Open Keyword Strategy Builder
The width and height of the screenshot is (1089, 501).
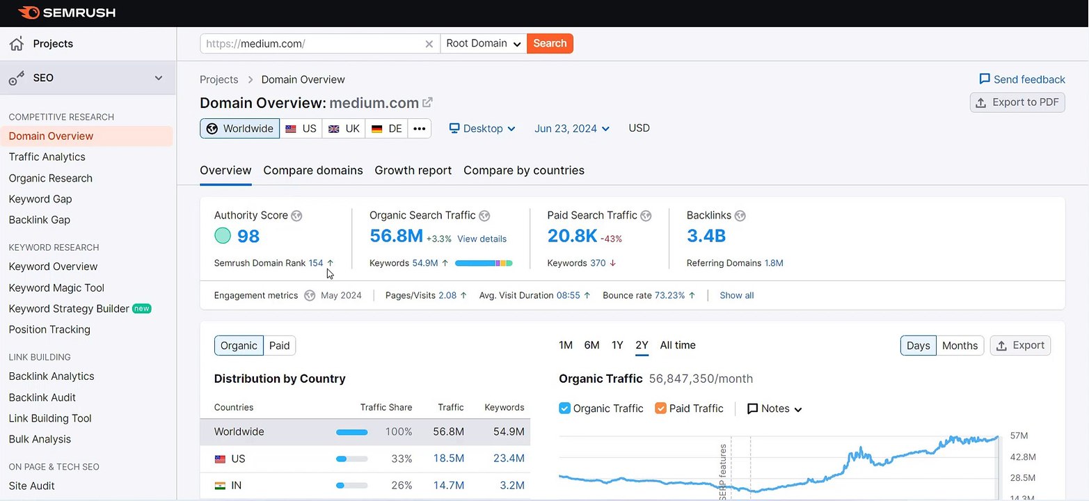coord(69,309)
